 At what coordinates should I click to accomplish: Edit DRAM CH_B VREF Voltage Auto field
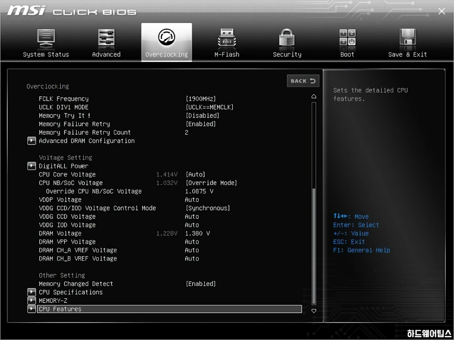click(x=192, y=258)
